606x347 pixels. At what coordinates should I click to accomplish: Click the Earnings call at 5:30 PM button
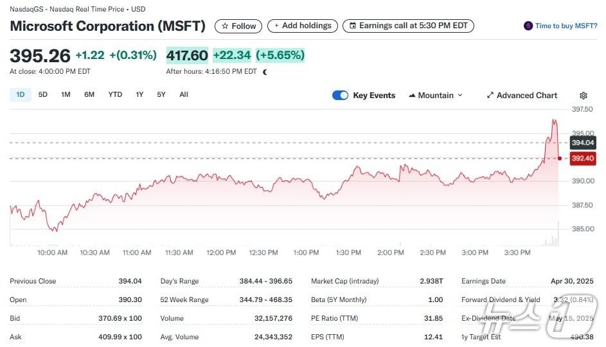click(x=408, y=26)
